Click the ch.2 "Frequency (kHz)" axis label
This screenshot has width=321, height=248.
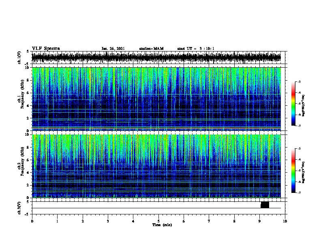point(22,161)
